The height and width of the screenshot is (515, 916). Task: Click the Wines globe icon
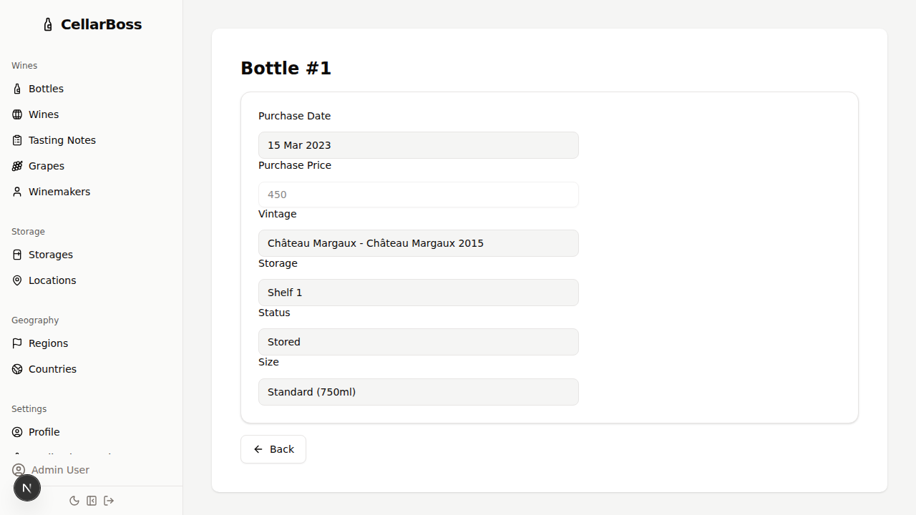[x=17, y=114]
